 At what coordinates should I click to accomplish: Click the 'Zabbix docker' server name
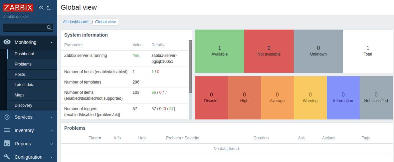click(16, 17)
